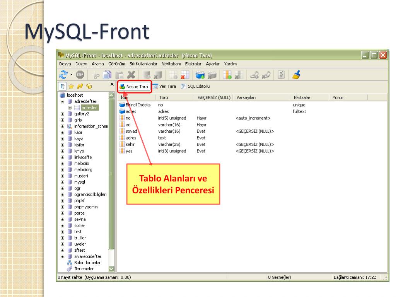Expand the phpmyadmin database node
396x297 pixels.
[62, 207]
